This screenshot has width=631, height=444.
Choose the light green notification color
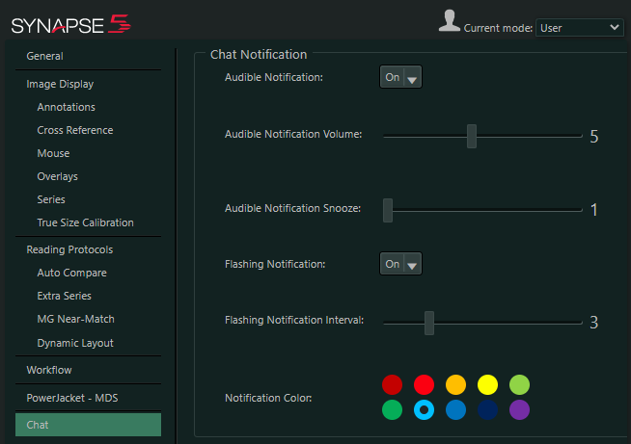519,385
